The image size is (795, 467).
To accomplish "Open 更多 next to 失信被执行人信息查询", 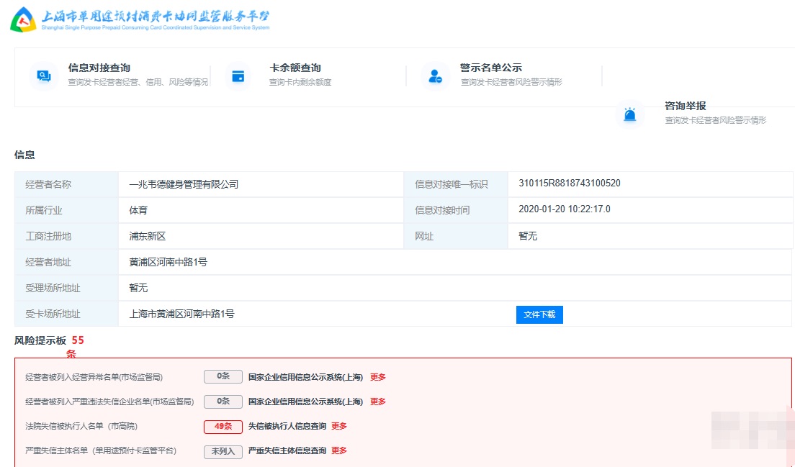I will (338, 426).
